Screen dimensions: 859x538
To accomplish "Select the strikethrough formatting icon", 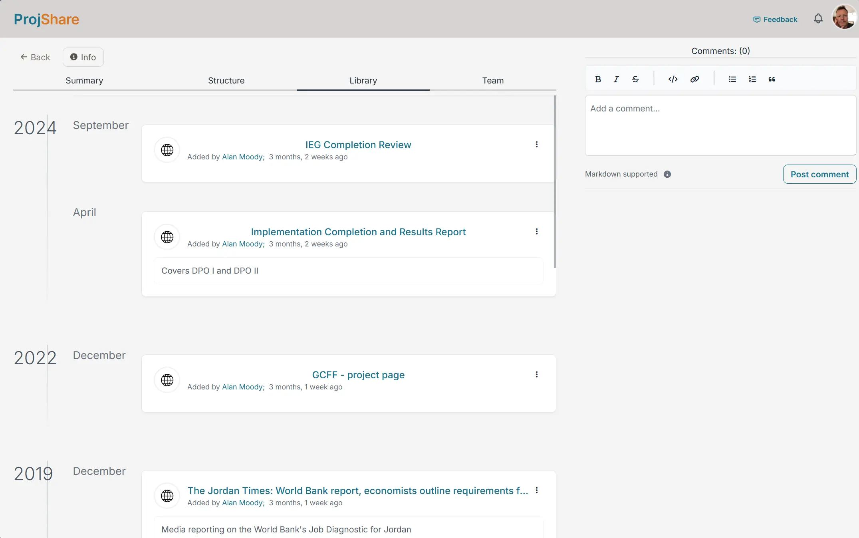I will [635, 79].
